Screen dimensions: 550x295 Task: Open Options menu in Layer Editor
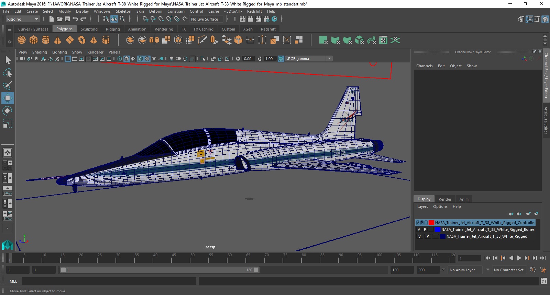[x=440, y=206]
